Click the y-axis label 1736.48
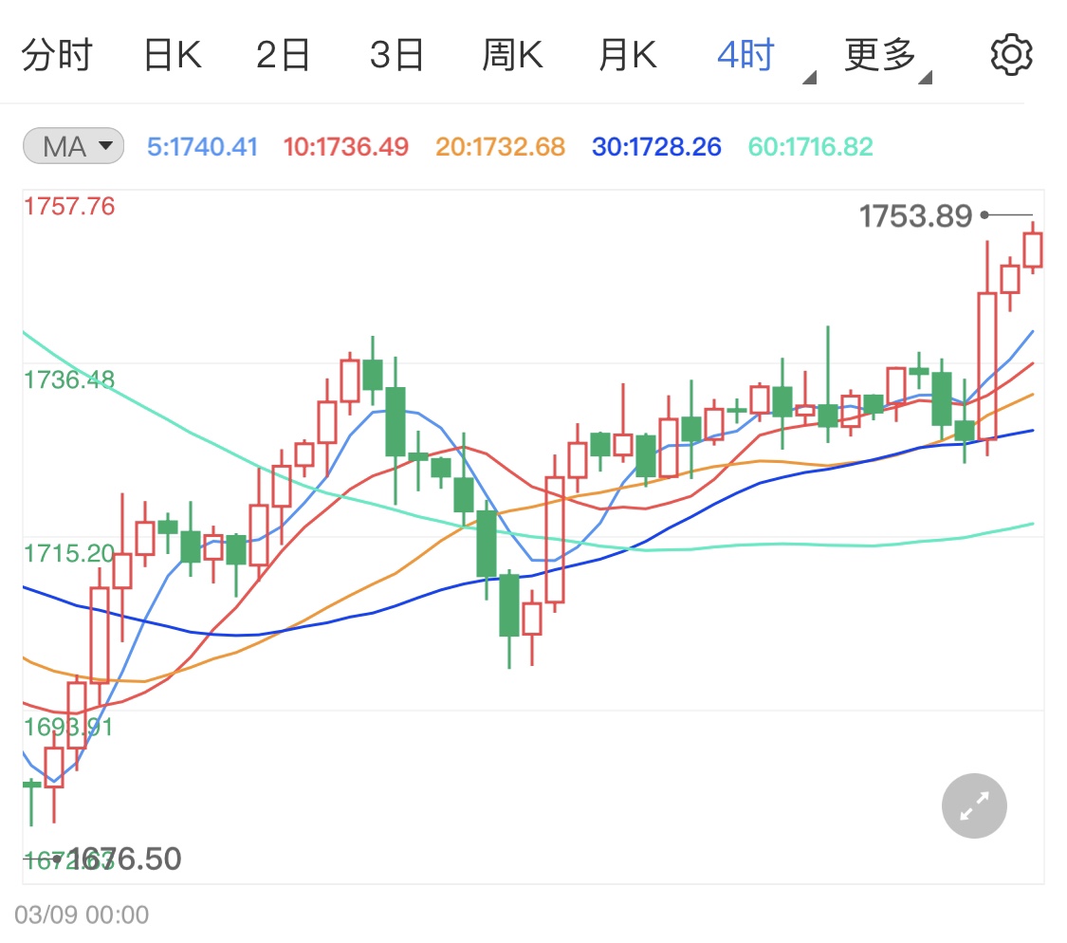This screenshot has width=1067, height=943. point(69,379)
